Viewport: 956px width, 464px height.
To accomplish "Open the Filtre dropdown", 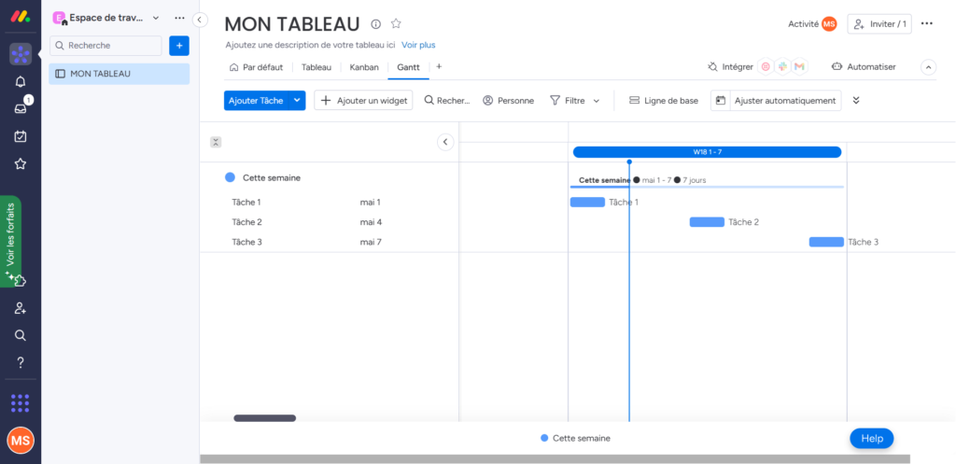I will (574, 101).
